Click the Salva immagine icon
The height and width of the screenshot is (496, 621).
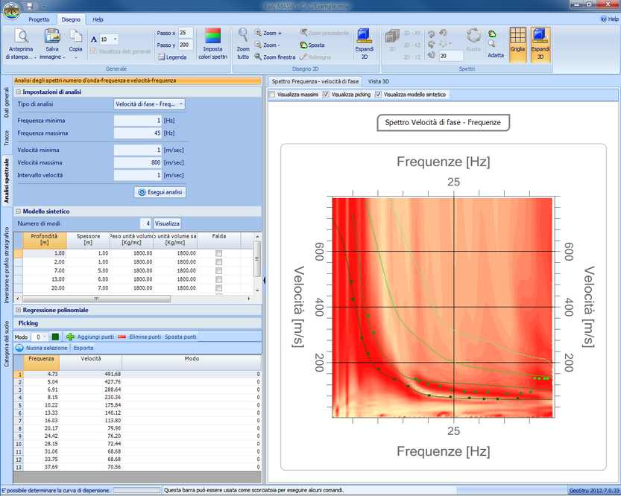click(x=52, y=36)
